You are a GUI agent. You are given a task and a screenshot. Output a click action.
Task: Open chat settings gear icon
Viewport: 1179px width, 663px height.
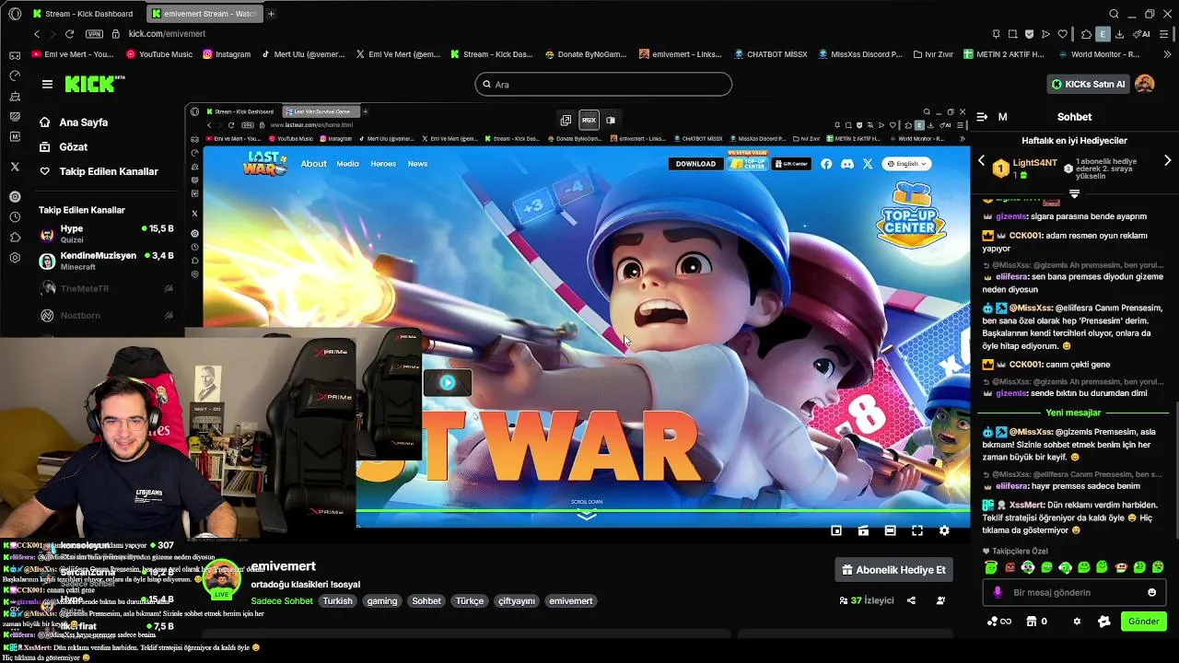(1077, 622)
